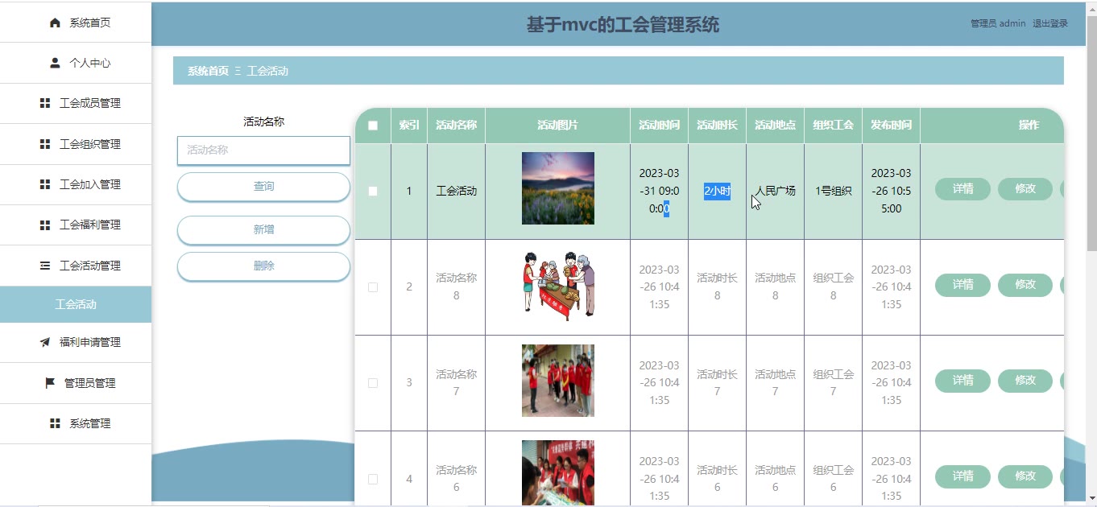
Task: Expand the 工会组织管理 menu
Action: point(76,144)
